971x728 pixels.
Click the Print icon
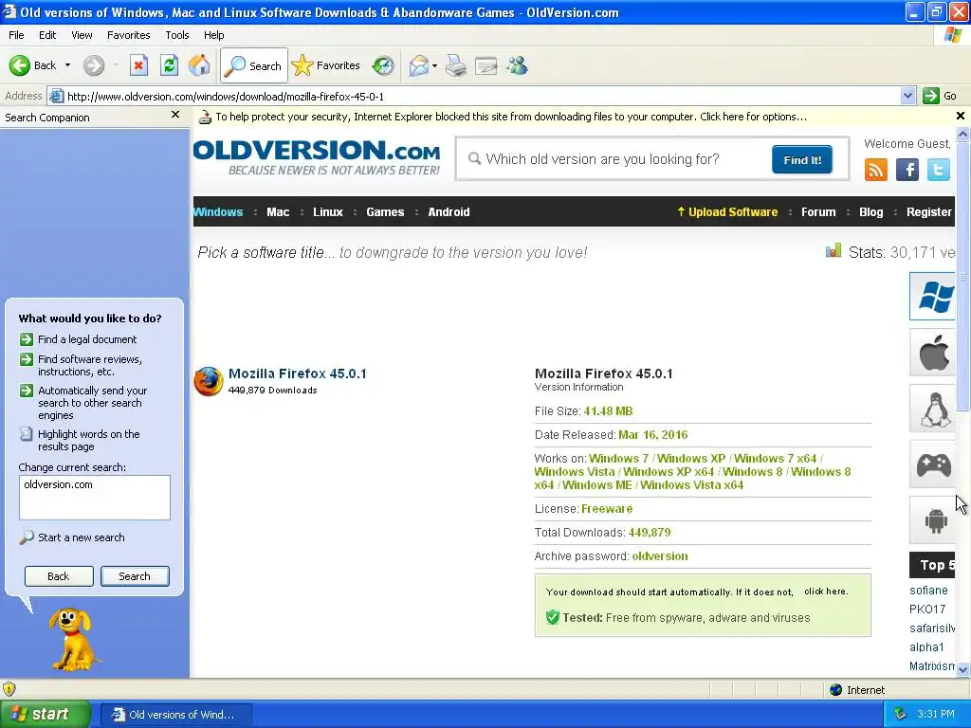click(456, 65)
